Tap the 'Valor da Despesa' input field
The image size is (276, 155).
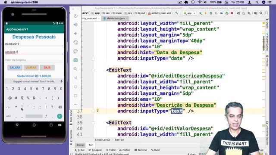[x=34, y=60]
